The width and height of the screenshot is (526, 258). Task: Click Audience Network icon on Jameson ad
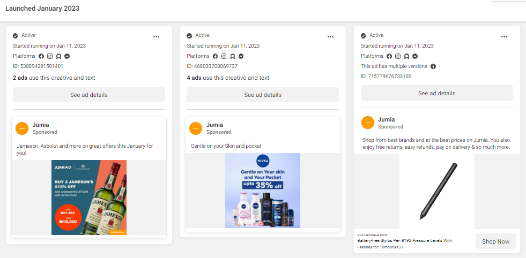tap(58, 56)
